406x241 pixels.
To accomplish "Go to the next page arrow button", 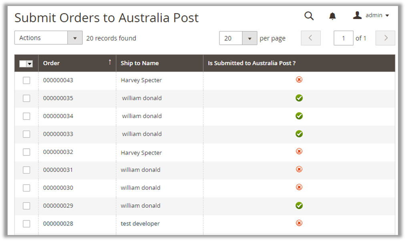I will click(386, 38).
